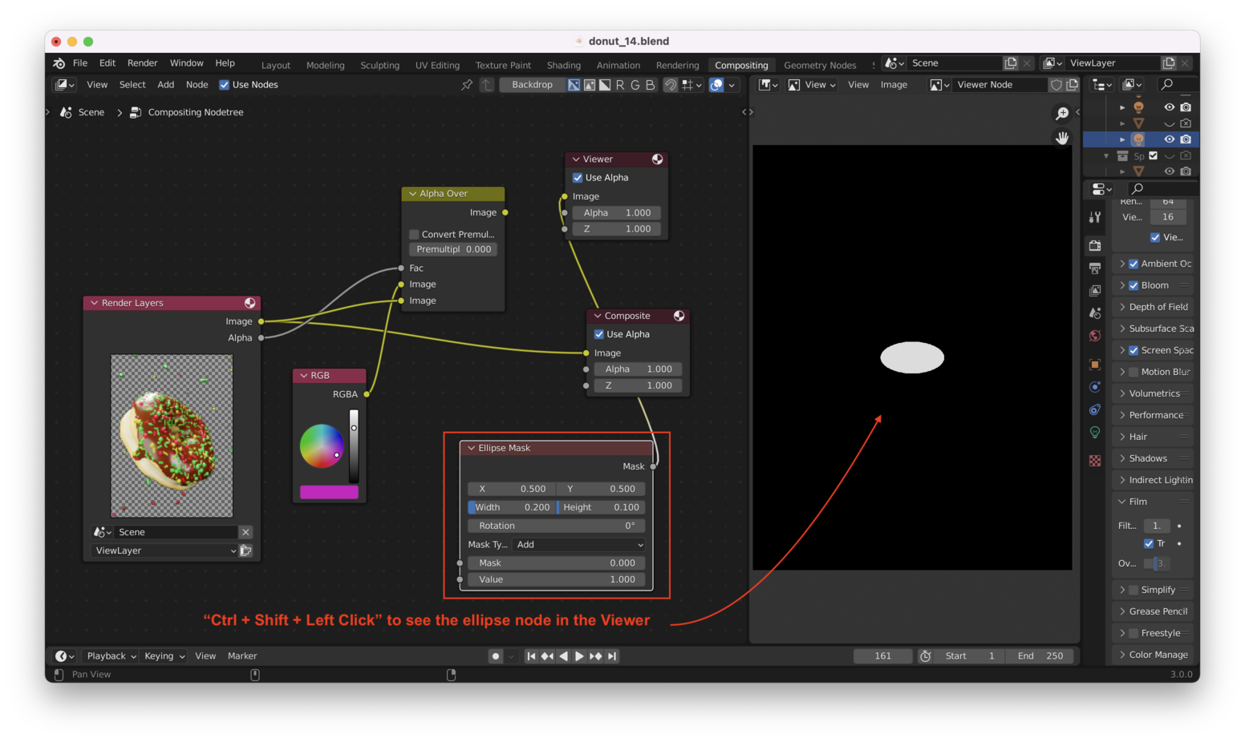Disable the Bloom checkbox
This screenshot has width=1245, height=742.
pyautogui.click(x=1133, y=284)
